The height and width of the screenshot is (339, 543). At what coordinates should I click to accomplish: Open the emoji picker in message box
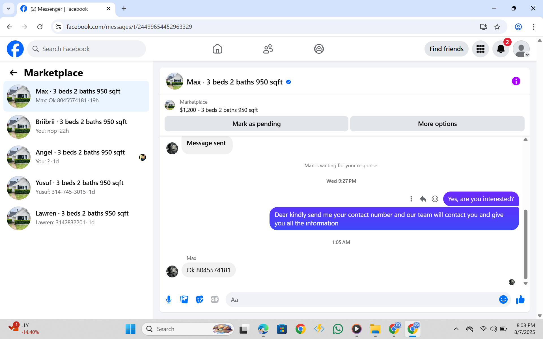click(503, 299)
